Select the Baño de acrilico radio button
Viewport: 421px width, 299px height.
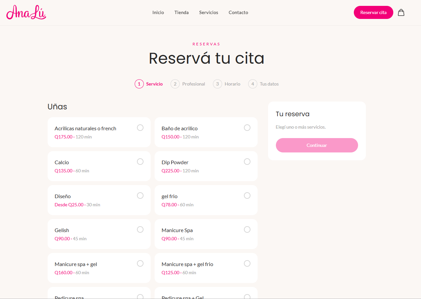click(x=247, y=128)
